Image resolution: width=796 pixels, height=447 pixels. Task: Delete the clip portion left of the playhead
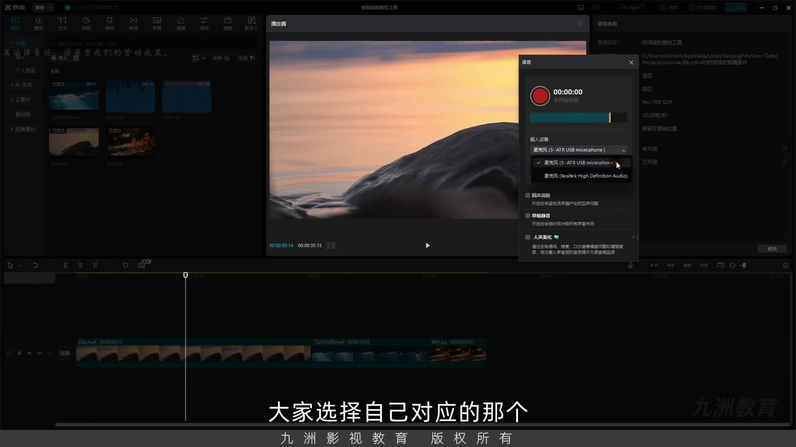click(80, 265)
